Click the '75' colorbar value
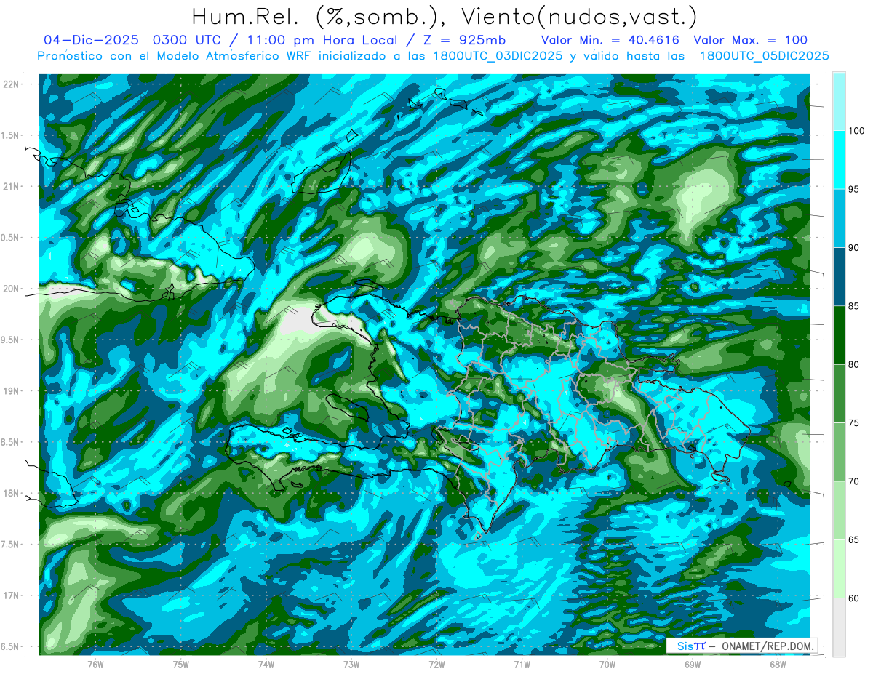 (855, 423)
